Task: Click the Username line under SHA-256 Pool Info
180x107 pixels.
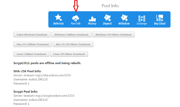Action: point(30,79)
